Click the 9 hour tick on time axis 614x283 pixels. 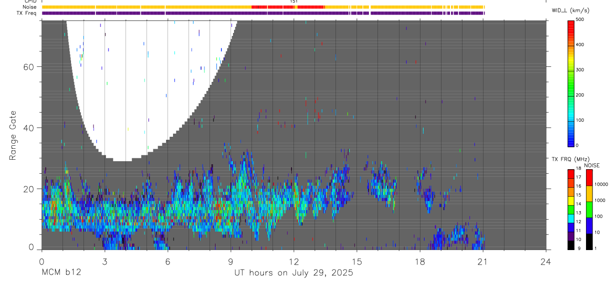(x=230, y=261)
